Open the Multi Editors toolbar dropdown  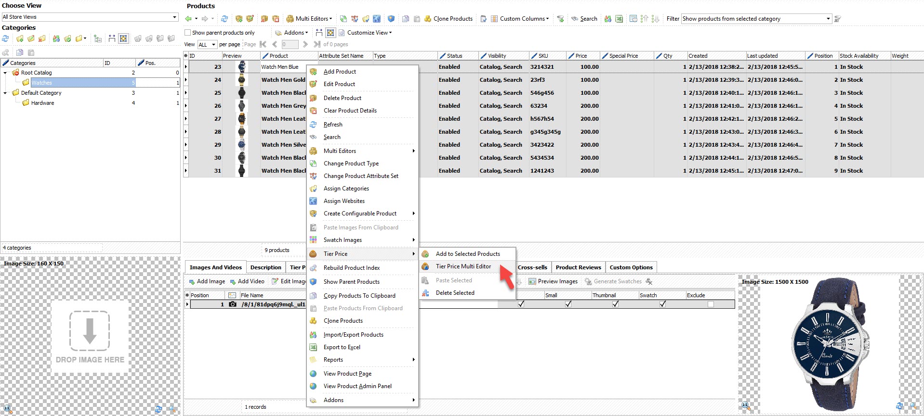[x=309, y=19]
